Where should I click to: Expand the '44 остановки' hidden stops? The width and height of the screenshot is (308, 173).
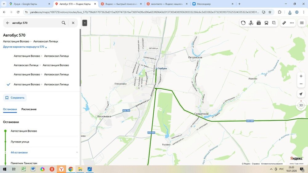point(19,152)
